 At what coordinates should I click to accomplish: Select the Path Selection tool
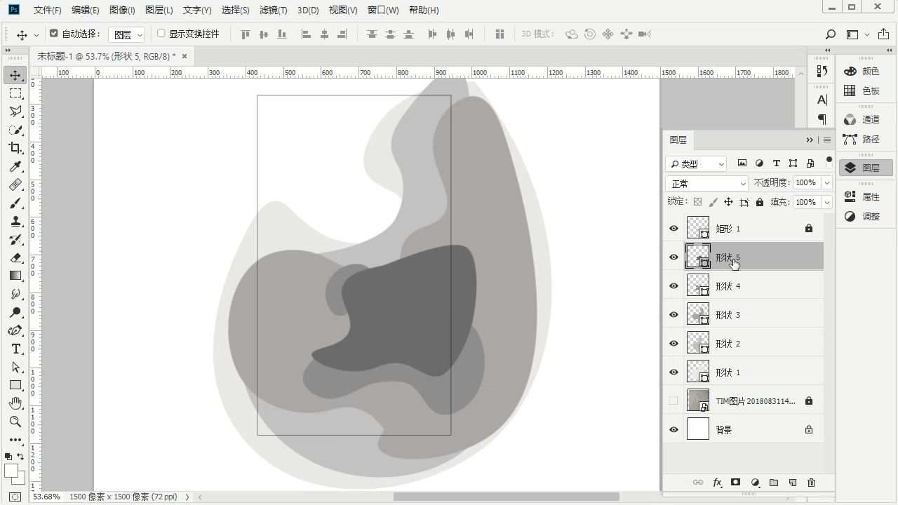[x=15, y=367]
